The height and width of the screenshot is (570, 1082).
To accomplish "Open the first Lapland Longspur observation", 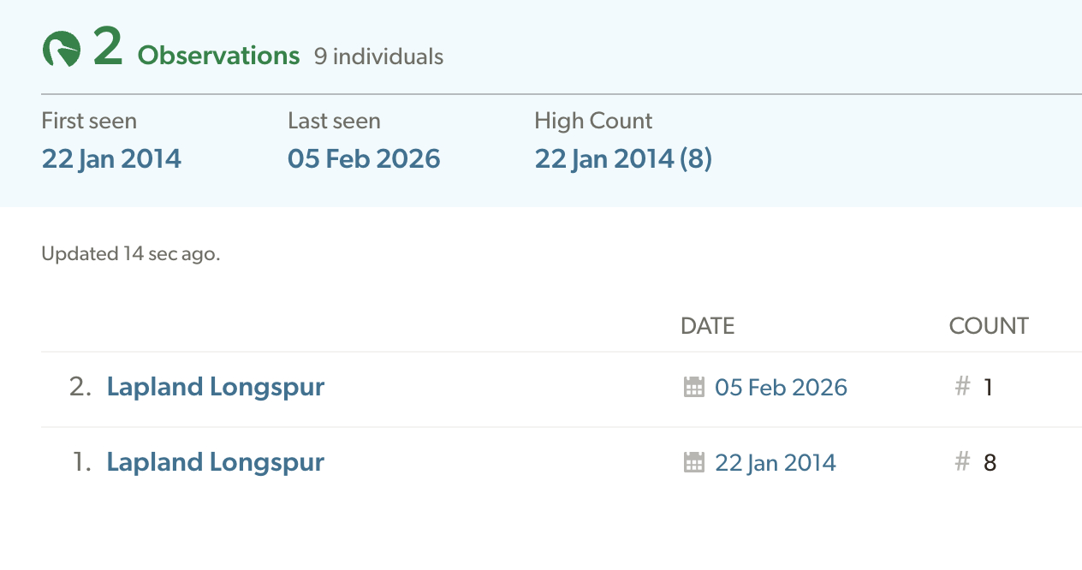I will [215, 462].
